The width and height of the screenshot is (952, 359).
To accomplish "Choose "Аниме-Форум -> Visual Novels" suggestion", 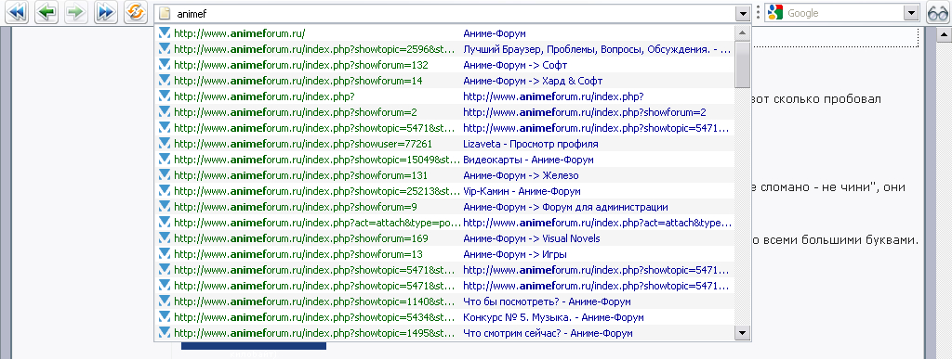I will pos(444,238).
